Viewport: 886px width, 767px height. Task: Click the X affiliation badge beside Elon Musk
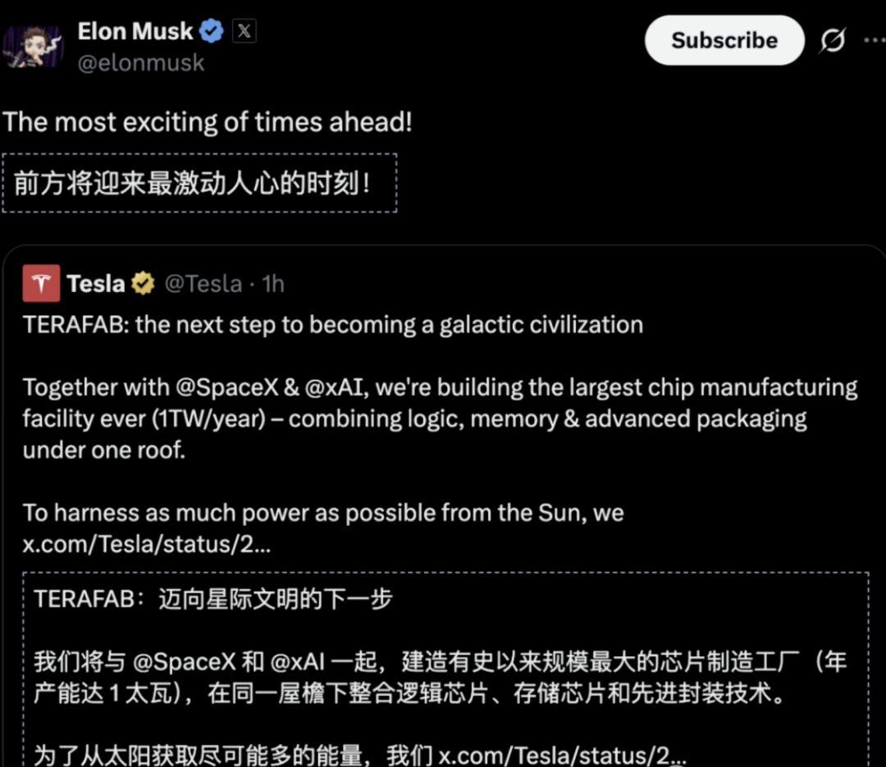point(244,31)
